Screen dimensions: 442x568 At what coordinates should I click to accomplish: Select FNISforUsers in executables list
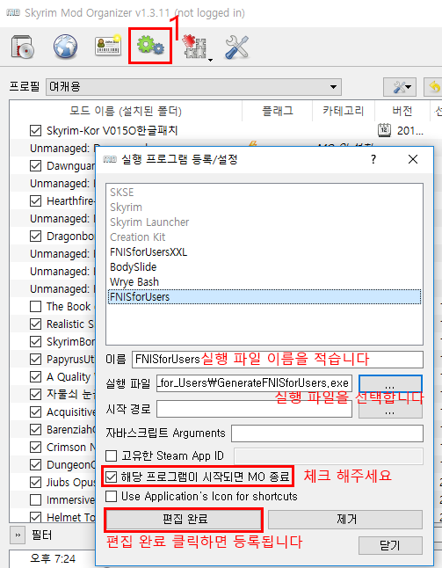click(264, 296)
